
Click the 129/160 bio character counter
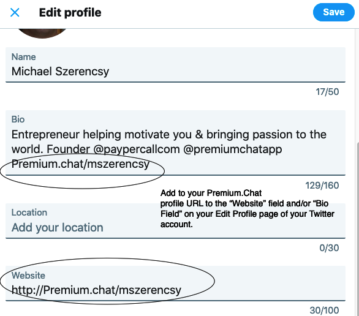click(322, 186)
